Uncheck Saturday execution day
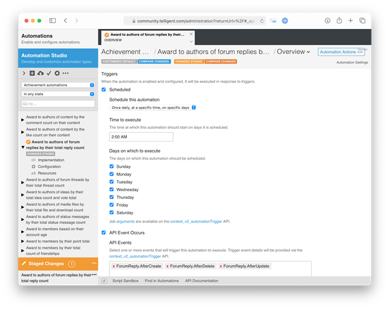This screenshot has height=309, width=389. pyautogui.click(x=111, y=212)
